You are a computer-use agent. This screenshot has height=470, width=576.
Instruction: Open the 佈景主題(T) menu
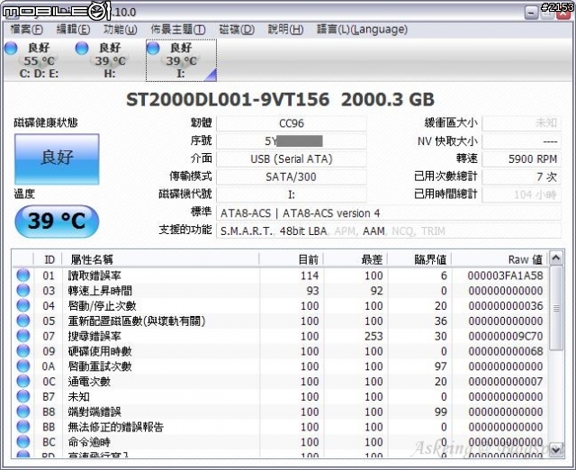178,30
